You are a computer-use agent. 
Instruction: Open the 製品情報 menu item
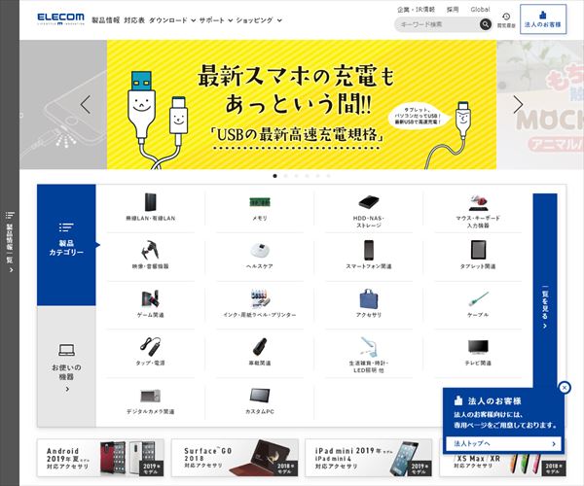(x=106, y=20)
